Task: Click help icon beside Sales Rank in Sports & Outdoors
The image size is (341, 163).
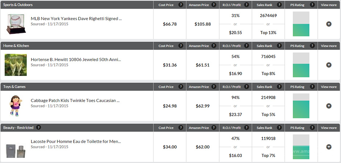Action: [x=279, y=5]
